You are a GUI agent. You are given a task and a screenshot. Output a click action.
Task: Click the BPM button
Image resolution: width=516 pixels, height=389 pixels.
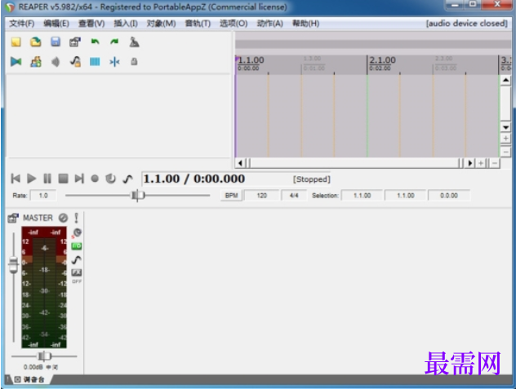231,196
